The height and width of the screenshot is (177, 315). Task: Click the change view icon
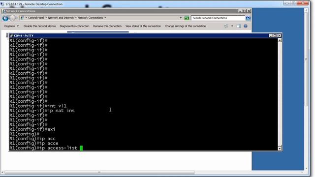click(226, 26)
